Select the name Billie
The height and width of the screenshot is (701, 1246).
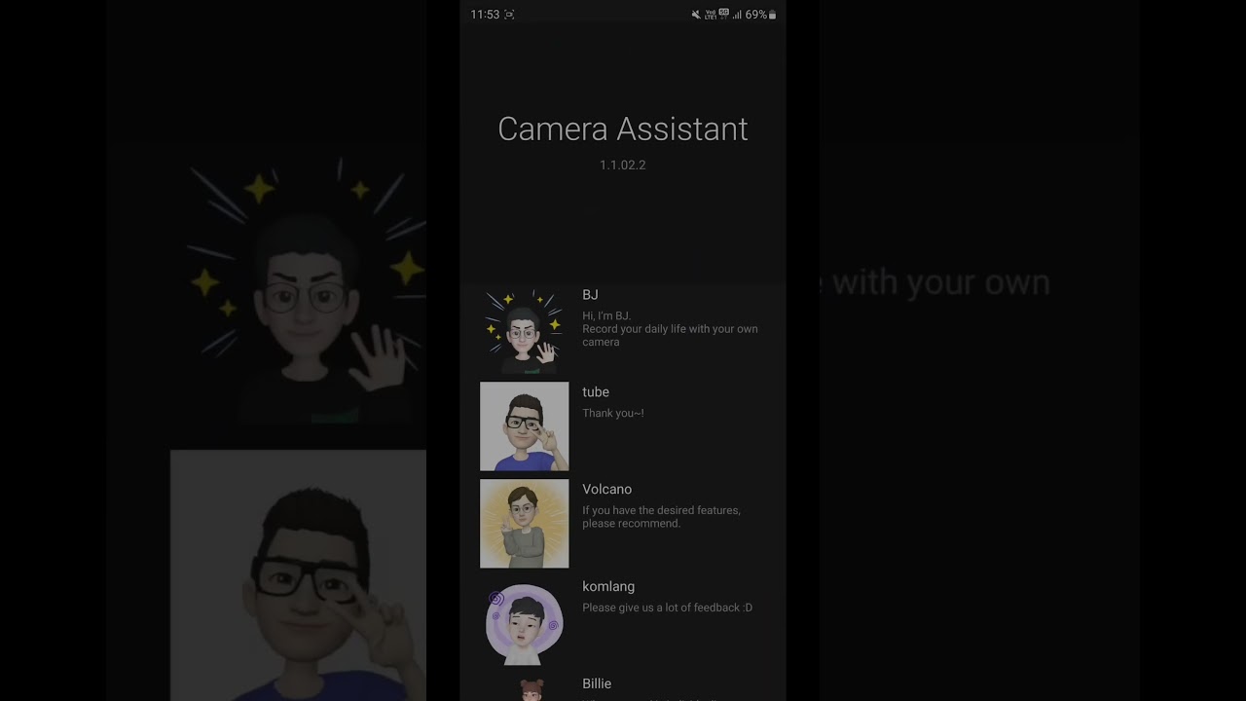597,684
